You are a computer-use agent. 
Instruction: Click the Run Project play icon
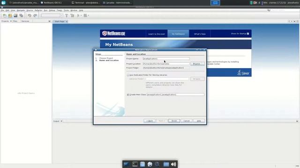point(78,15)
